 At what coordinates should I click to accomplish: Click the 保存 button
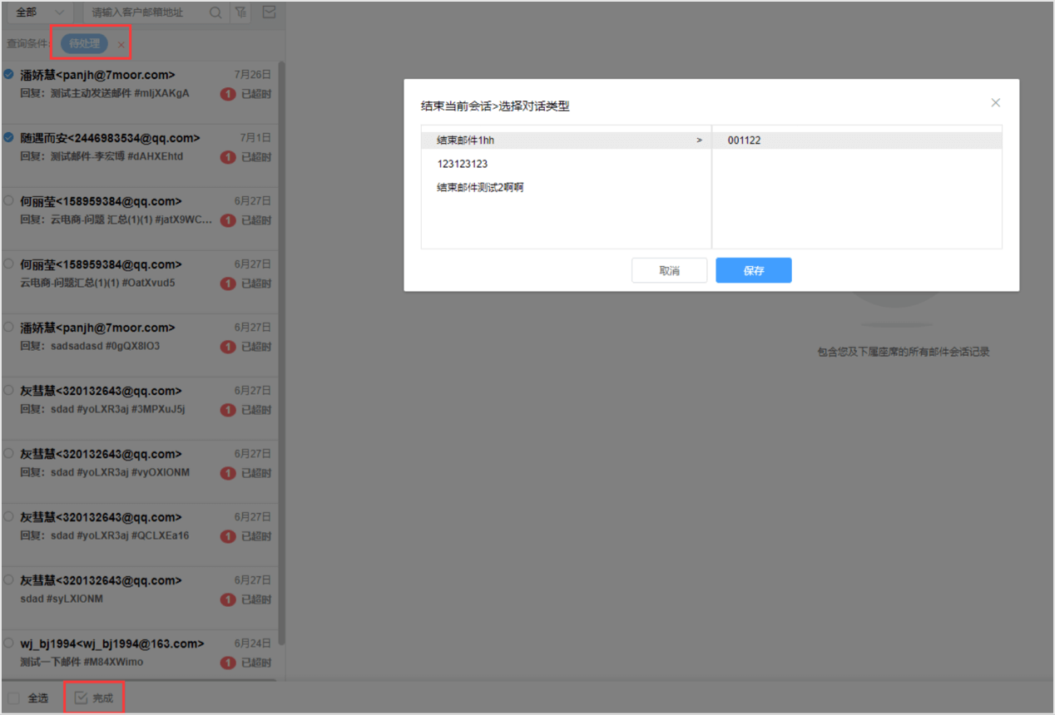coord(754,270)
